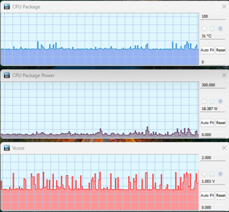Reset the CPU Package Power graph
229x212 pixels.
(221, 123)
